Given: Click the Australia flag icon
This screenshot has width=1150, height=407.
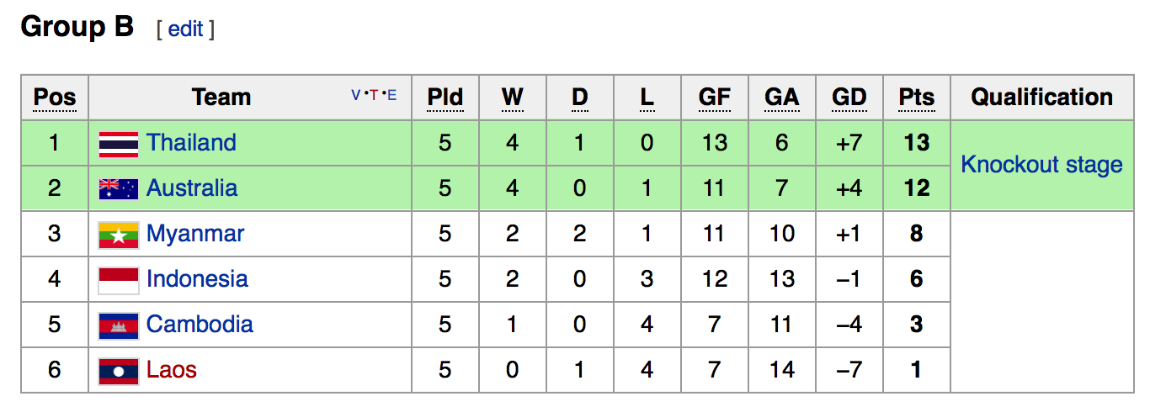Looking at the screenshot, I should [x=119, y=189].
